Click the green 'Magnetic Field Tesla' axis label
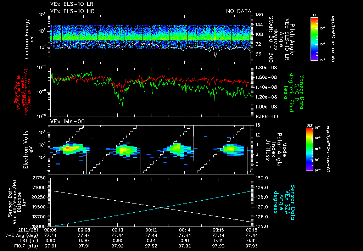The height and width of the screenshot is (251, 363). tap(289, 92)
